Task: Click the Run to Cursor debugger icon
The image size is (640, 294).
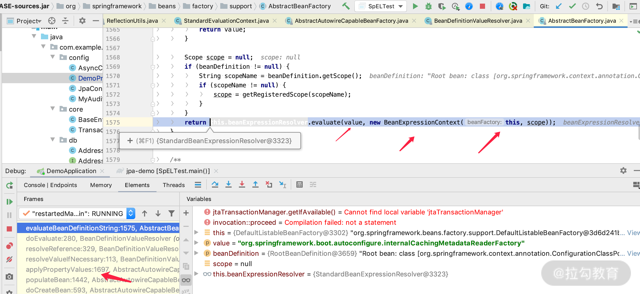Action: pyautogui.click(x=283, y=186)
